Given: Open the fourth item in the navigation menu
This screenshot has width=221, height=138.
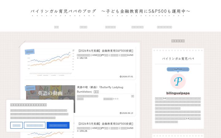Looking at the screenshot, I should [x=138, y=27].
